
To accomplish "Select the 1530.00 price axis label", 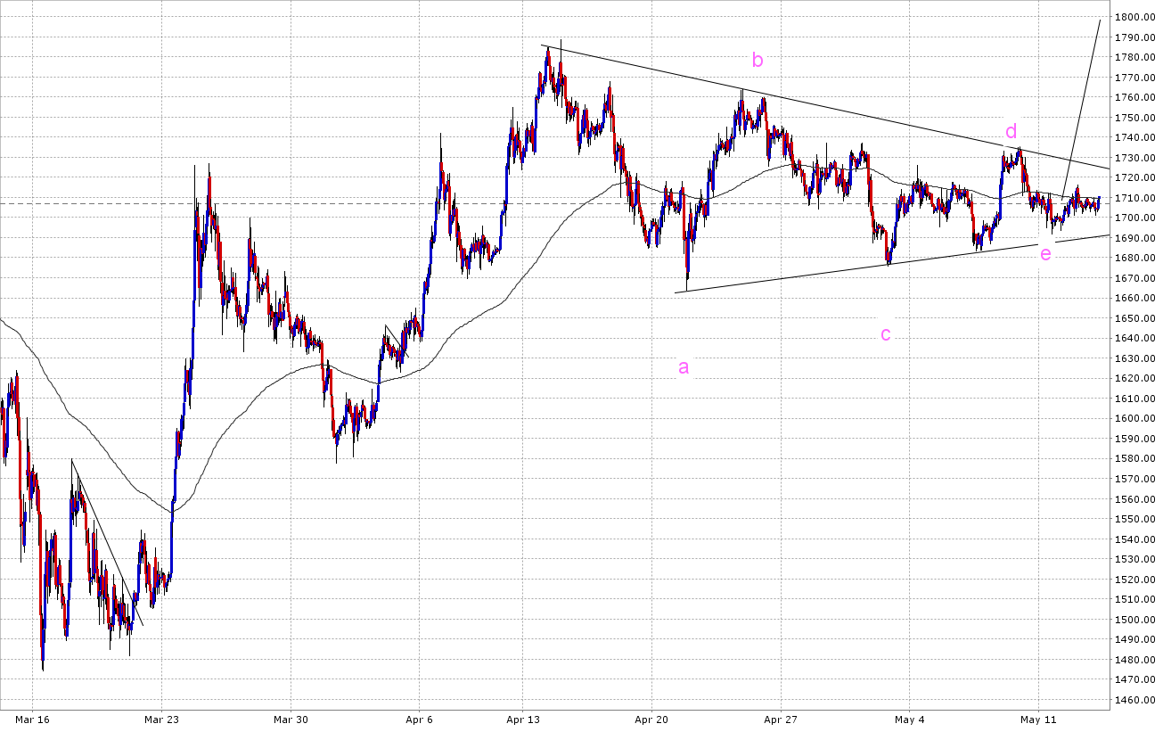I will (1137, 560).
